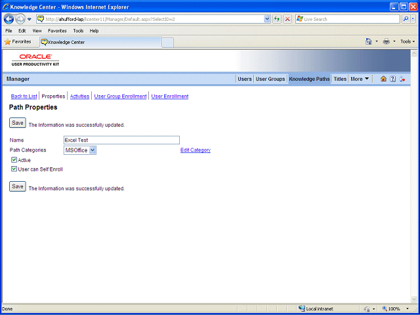Open the command bar Tools dropdown
The height and width of the screenshot is (315, 420).
click(x=408, y=41)
